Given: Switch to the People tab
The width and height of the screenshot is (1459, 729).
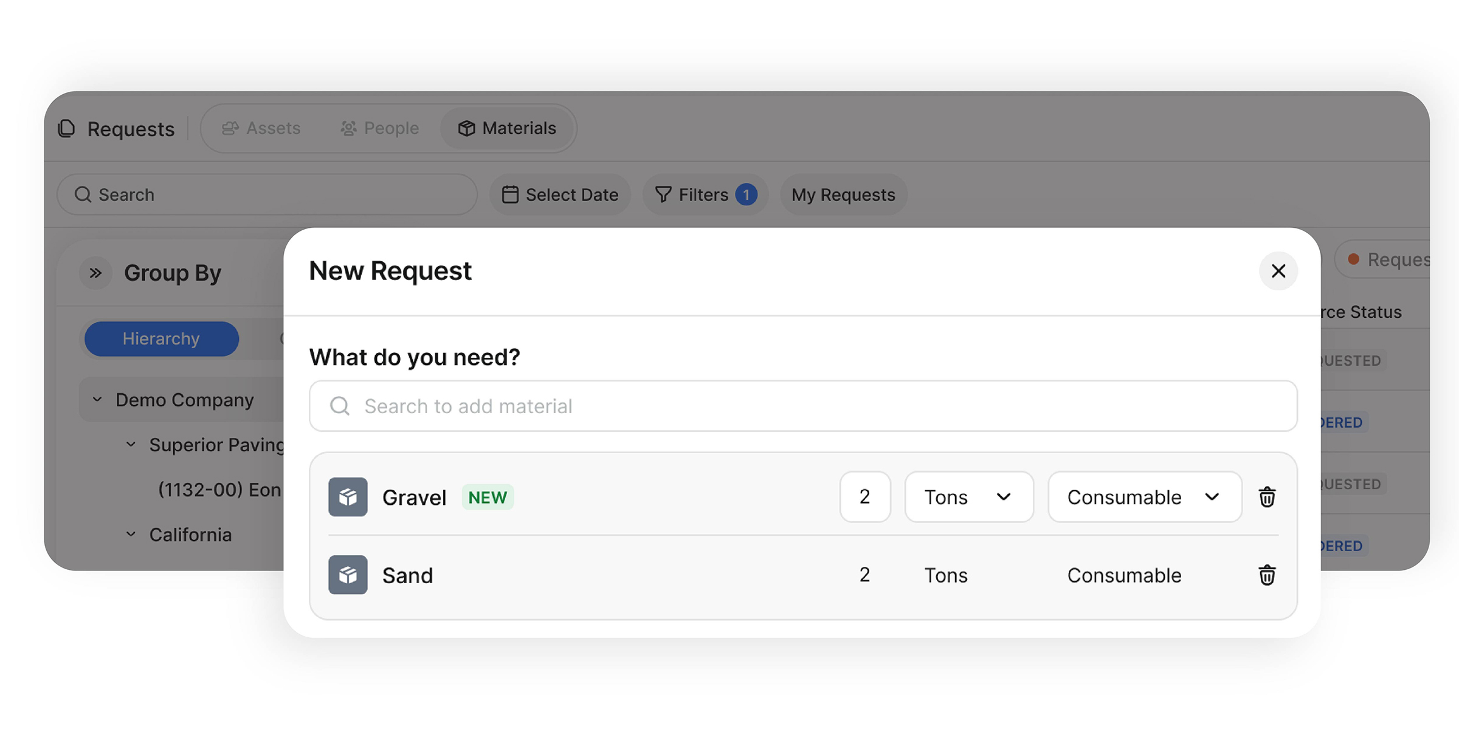Looking at the screenshot, I should point(380,128).
